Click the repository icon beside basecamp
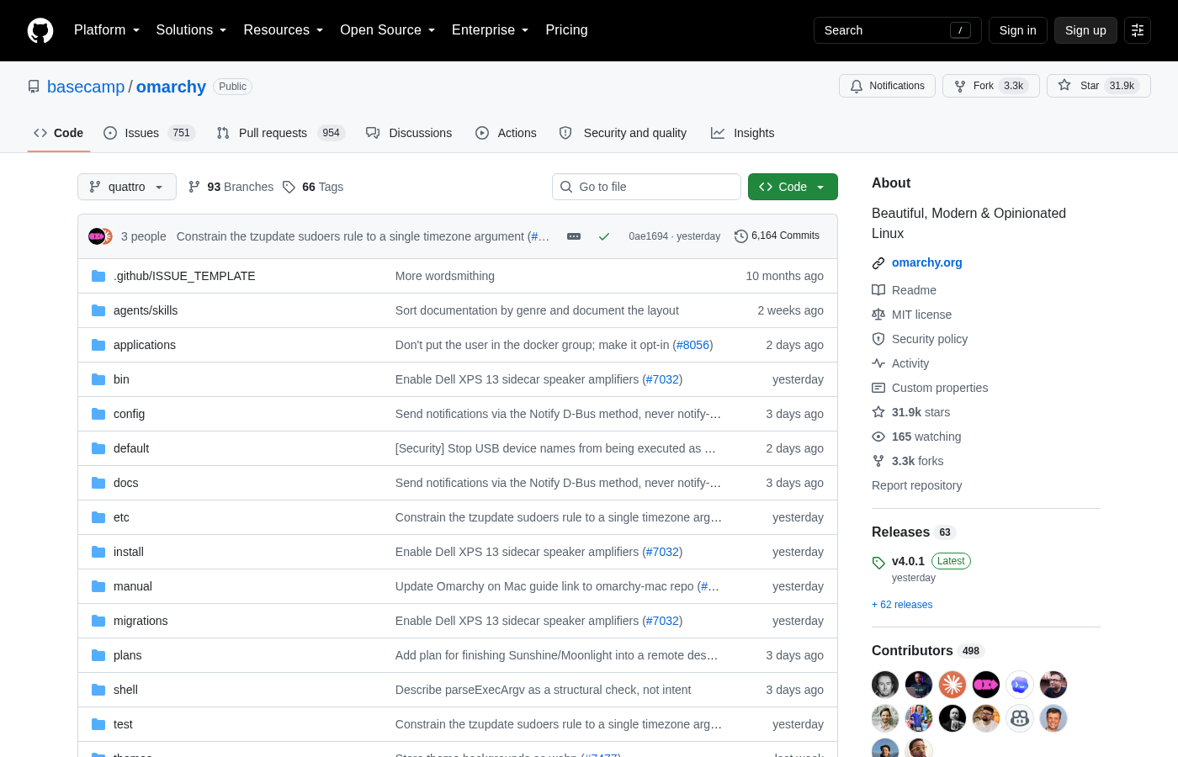This screenshot has width=1178, height=757. [34, 87]
